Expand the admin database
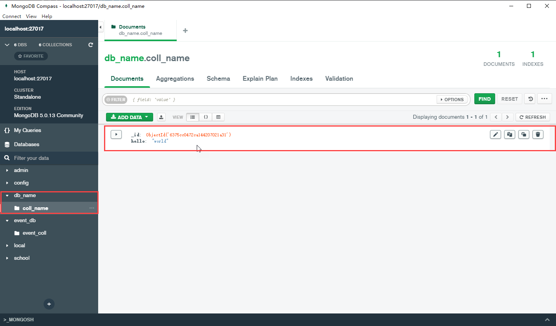 pyautogui.click(x=7, y=170)
